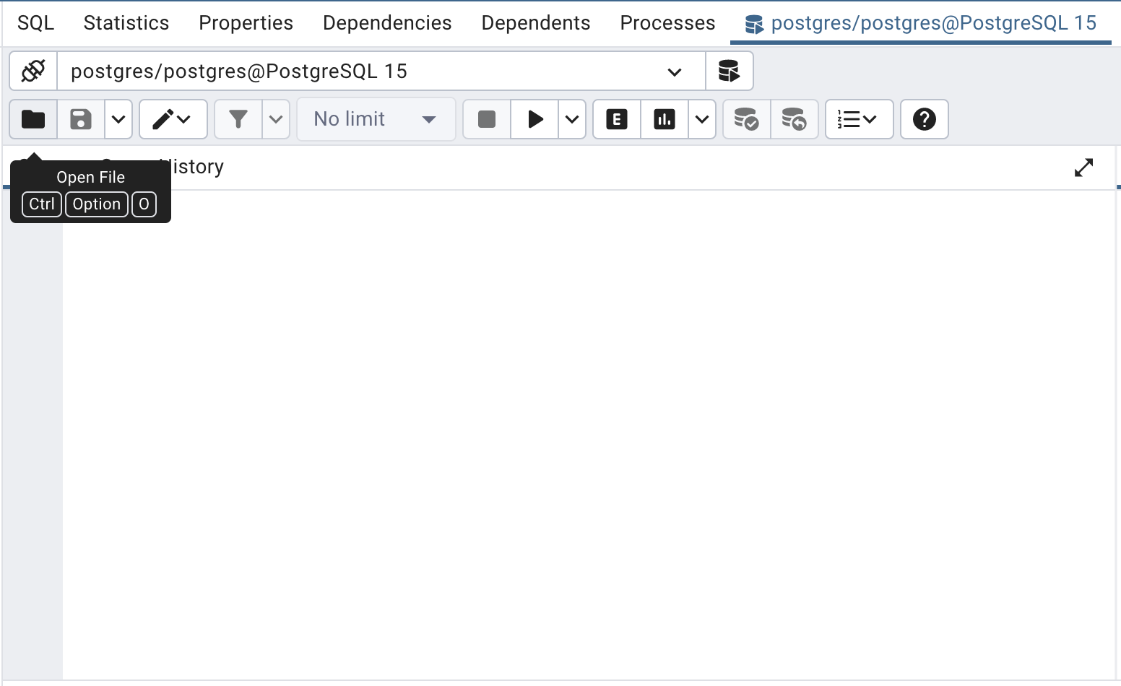Maximize the query editor with expand arrow

point(1083,168)
